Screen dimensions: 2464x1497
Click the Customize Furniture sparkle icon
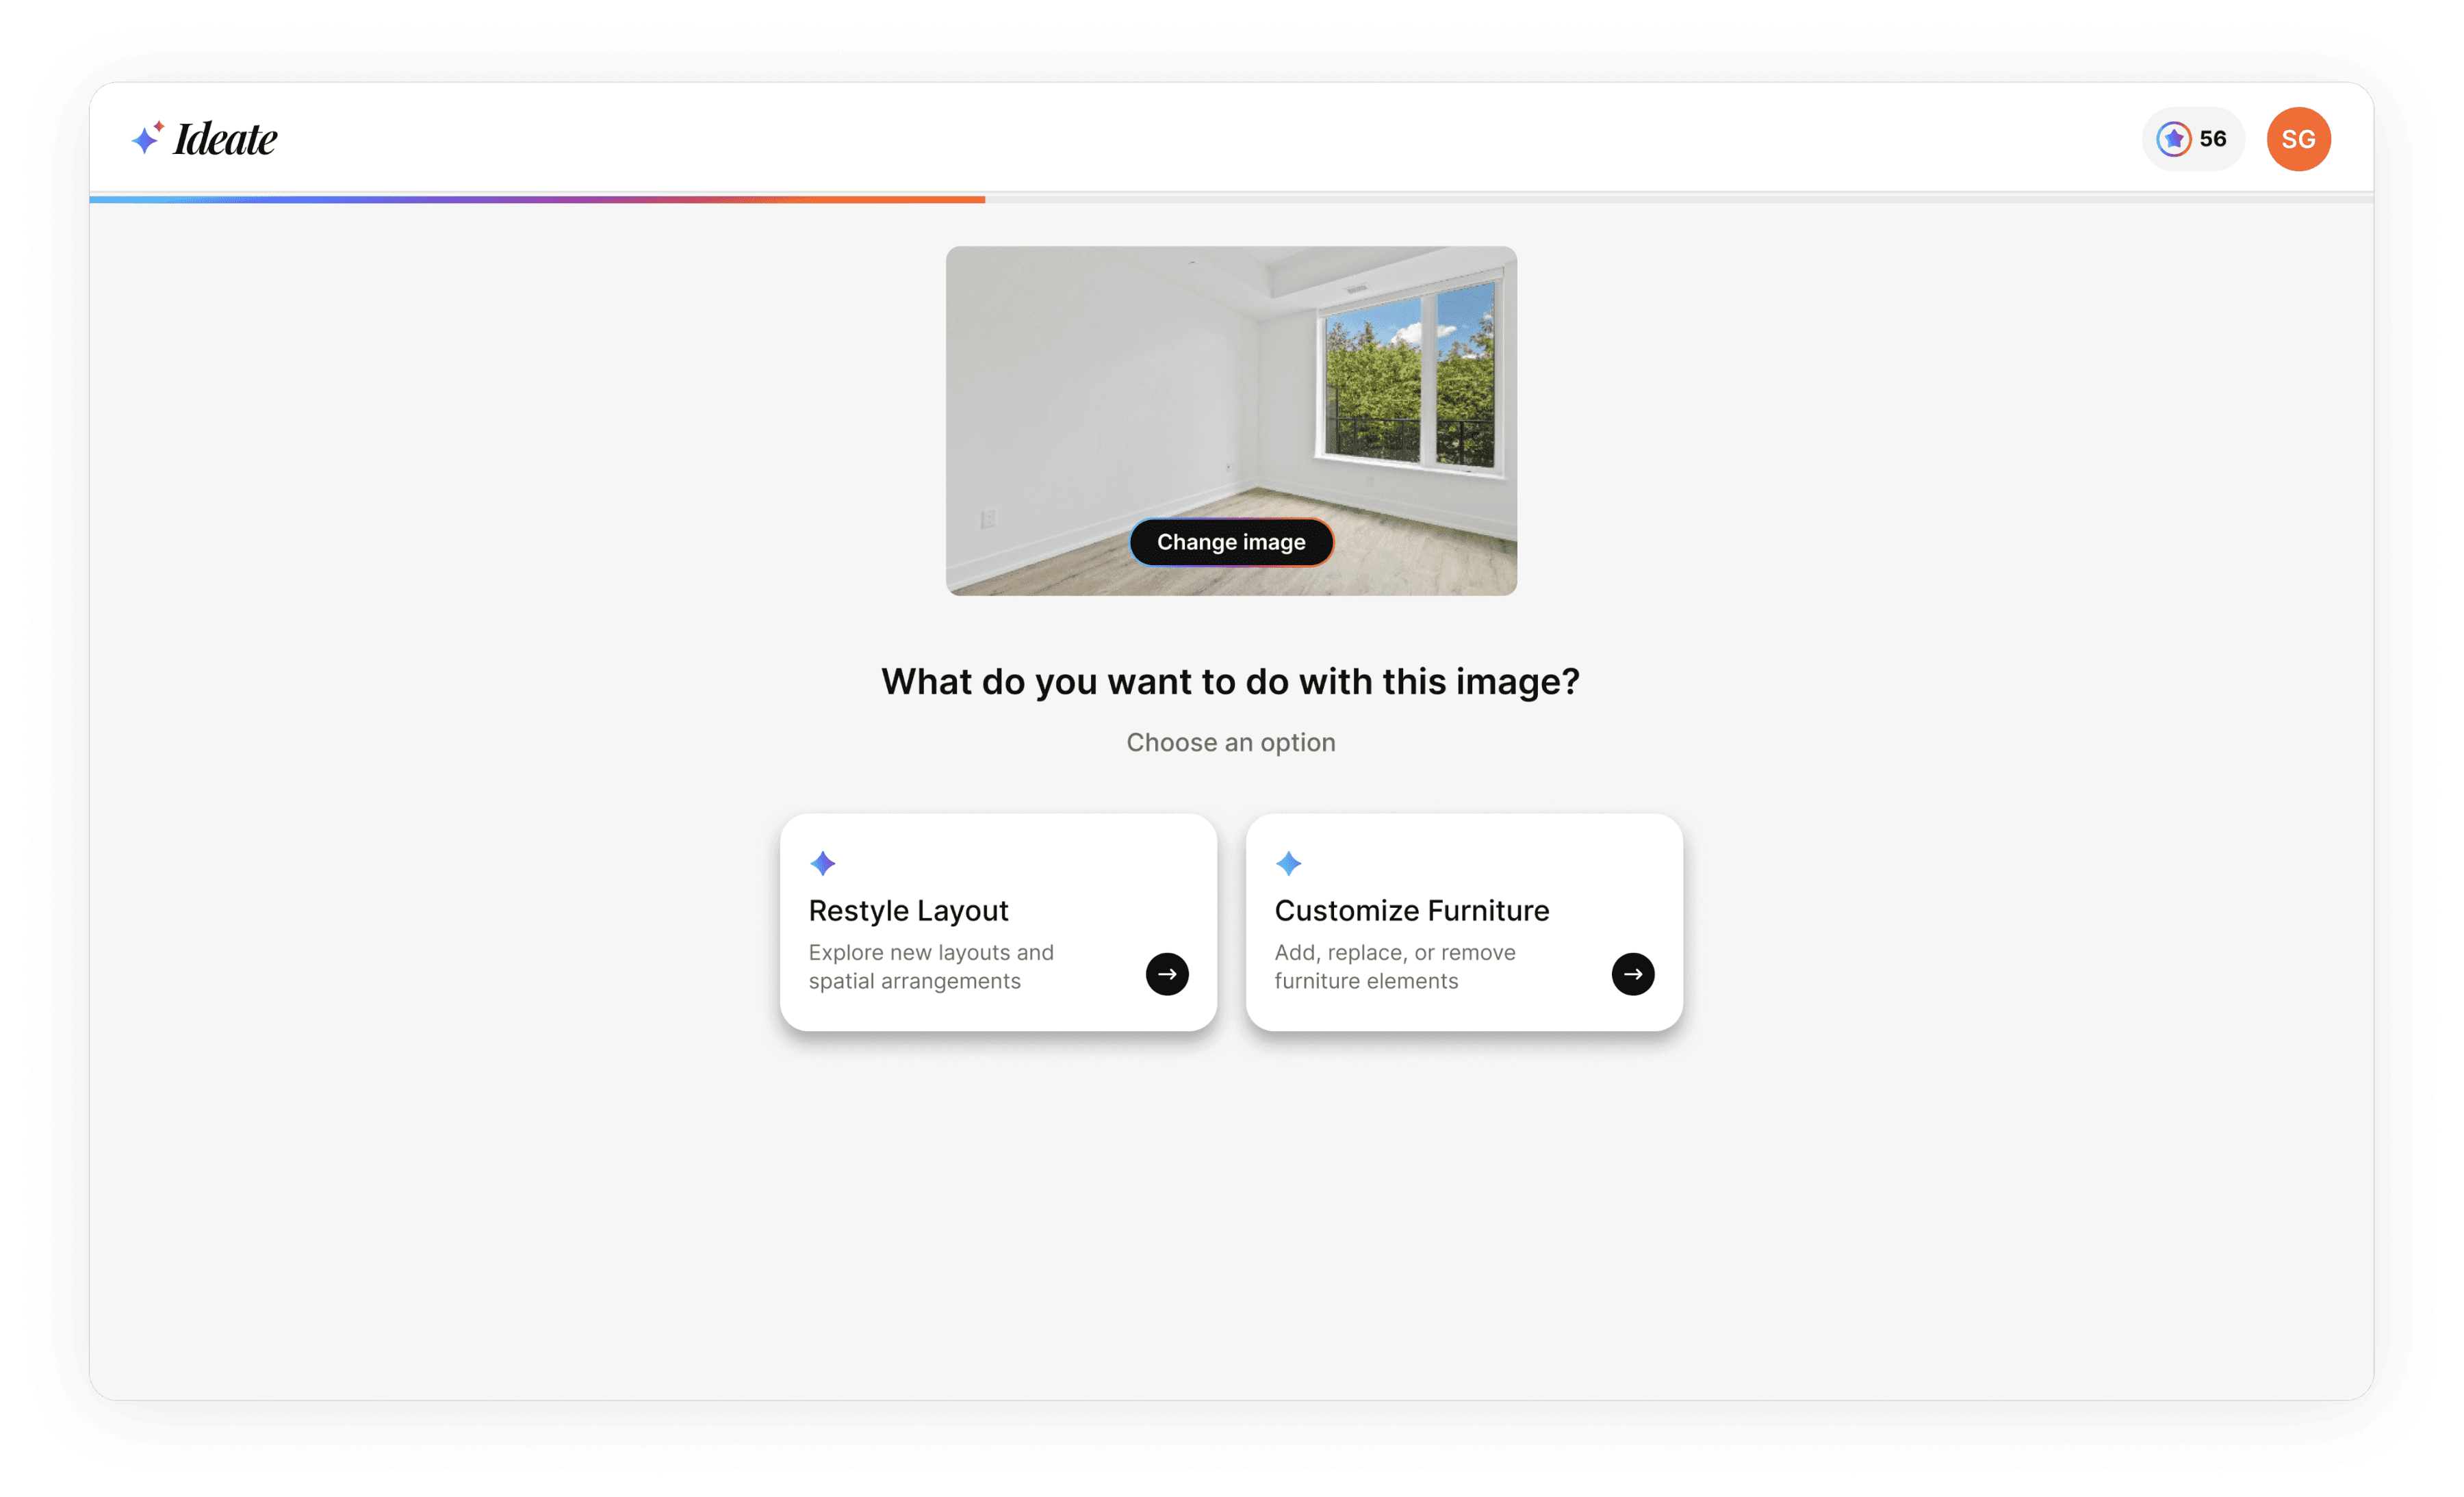pyautogui.click(x=1288, y=863)
